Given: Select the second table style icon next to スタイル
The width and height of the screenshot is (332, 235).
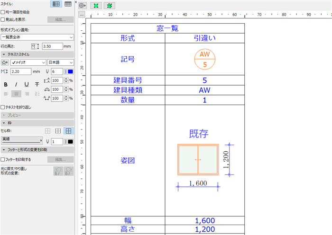Looking at the screenshot, I should click(68, 4).
